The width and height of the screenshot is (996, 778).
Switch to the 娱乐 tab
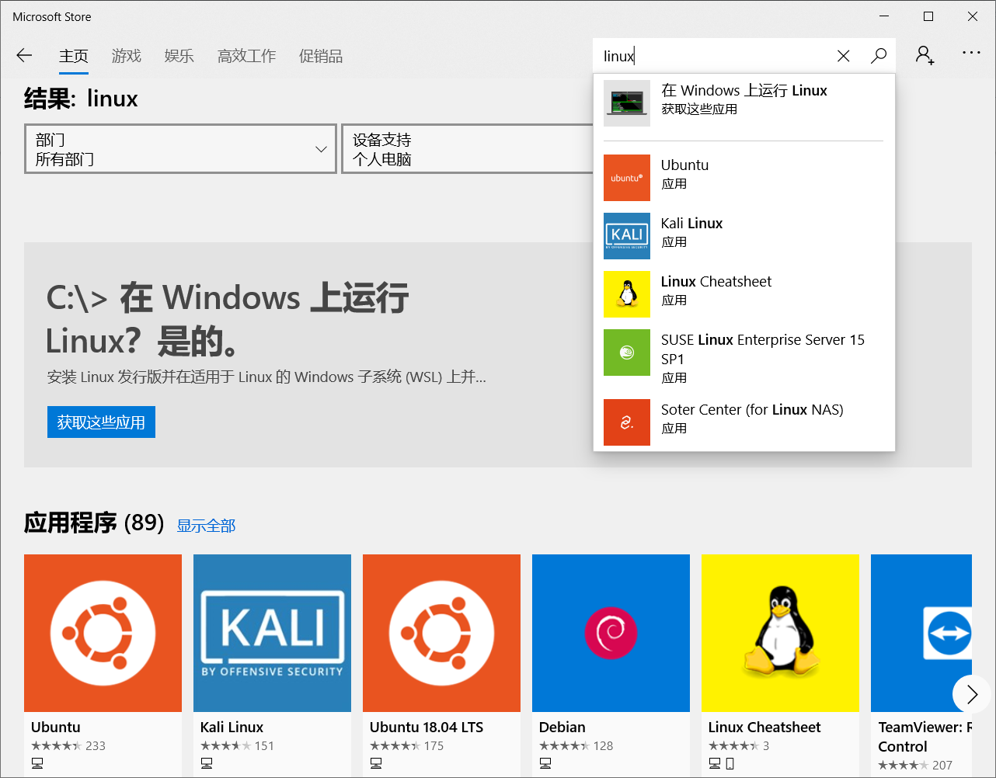[179, 56]
